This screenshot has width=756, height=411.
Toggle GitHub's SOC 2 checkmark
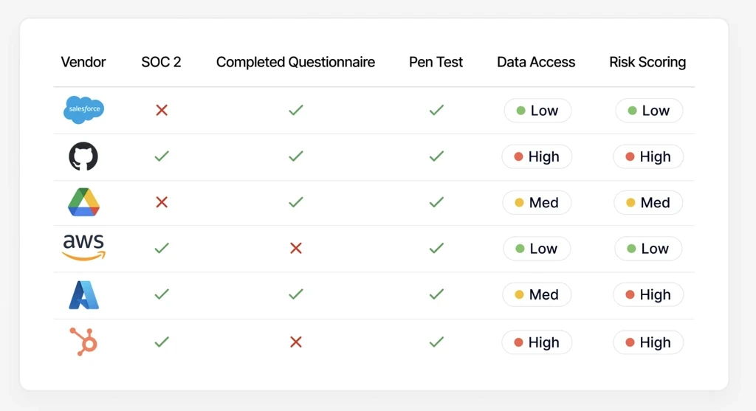tap(162, 156)
